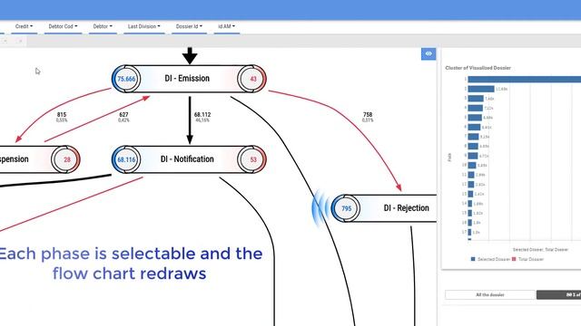Screen dimensions: 581x326
Task: Select the DI - Rejection phase node
Action: [384, 208]
